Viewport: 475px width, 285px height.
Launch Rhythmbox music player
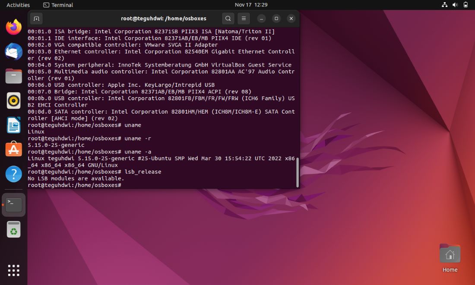click(14, 101)
